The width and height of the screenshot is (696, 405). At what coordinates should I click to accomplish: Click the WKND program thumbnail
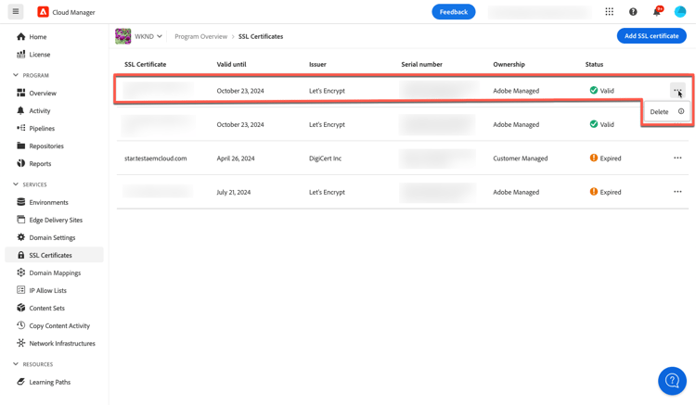[x=122, y=36]
